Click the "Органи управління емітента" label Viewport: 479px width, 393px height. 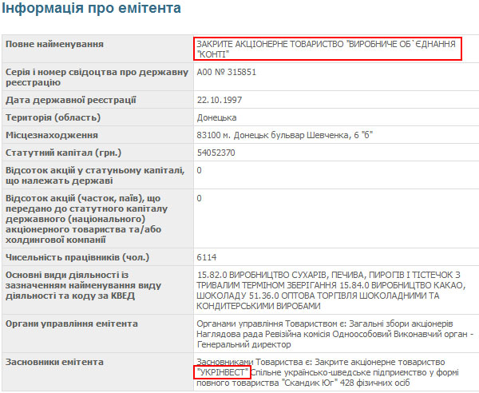[72, 324]
